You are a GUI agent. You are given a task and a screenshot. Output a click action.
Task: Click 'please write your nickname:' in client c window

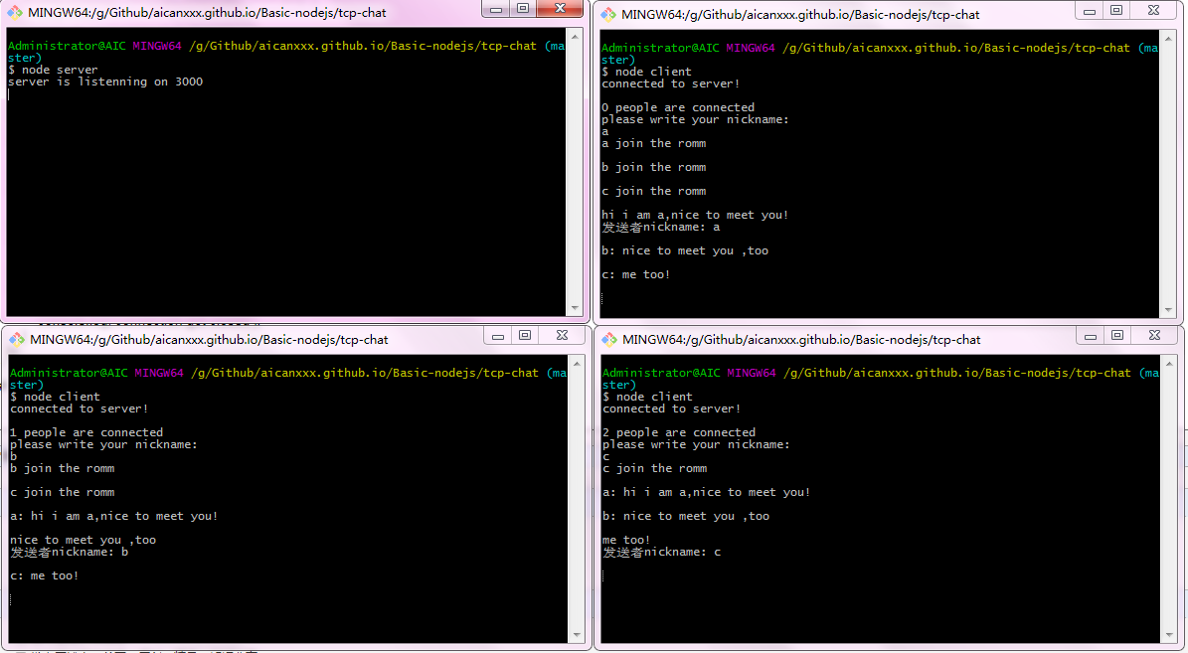(696, 444)
